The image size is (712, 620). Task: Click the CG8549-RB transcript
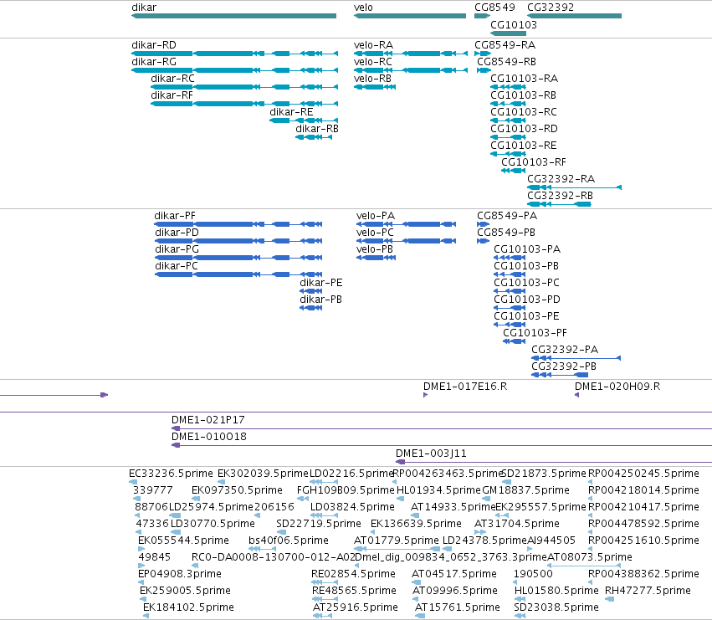coord(484,70)
